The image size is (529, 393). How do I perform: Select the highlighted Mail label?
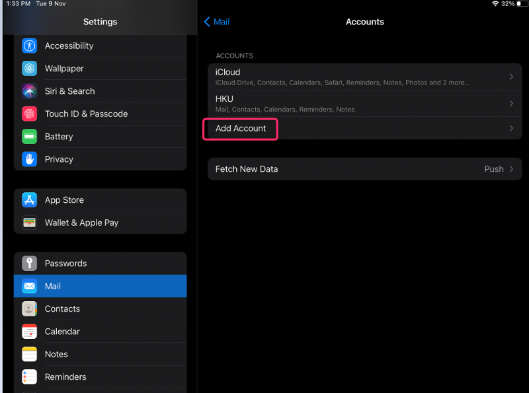tap(53, 286)
